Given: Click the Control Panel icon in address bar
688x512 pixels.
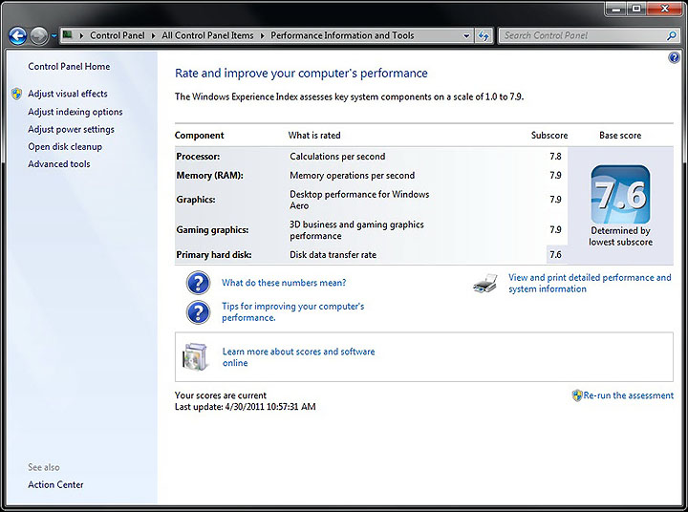Looking at the screenshot, I should (x=68, y=34).
